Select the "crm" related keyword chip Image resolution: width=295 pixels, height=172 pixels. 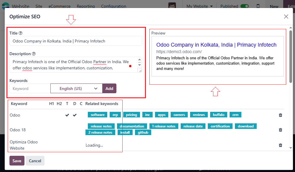(x=235, y=114)
